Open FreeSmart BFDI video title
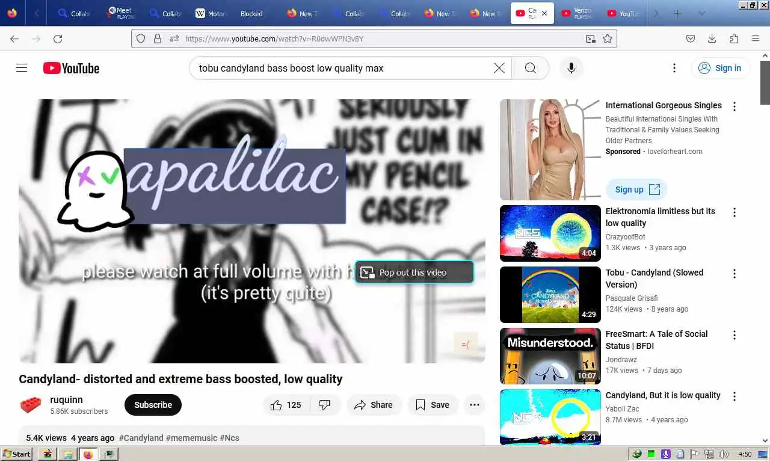Viewport: 770px width, 462px height. pos(657,340)
